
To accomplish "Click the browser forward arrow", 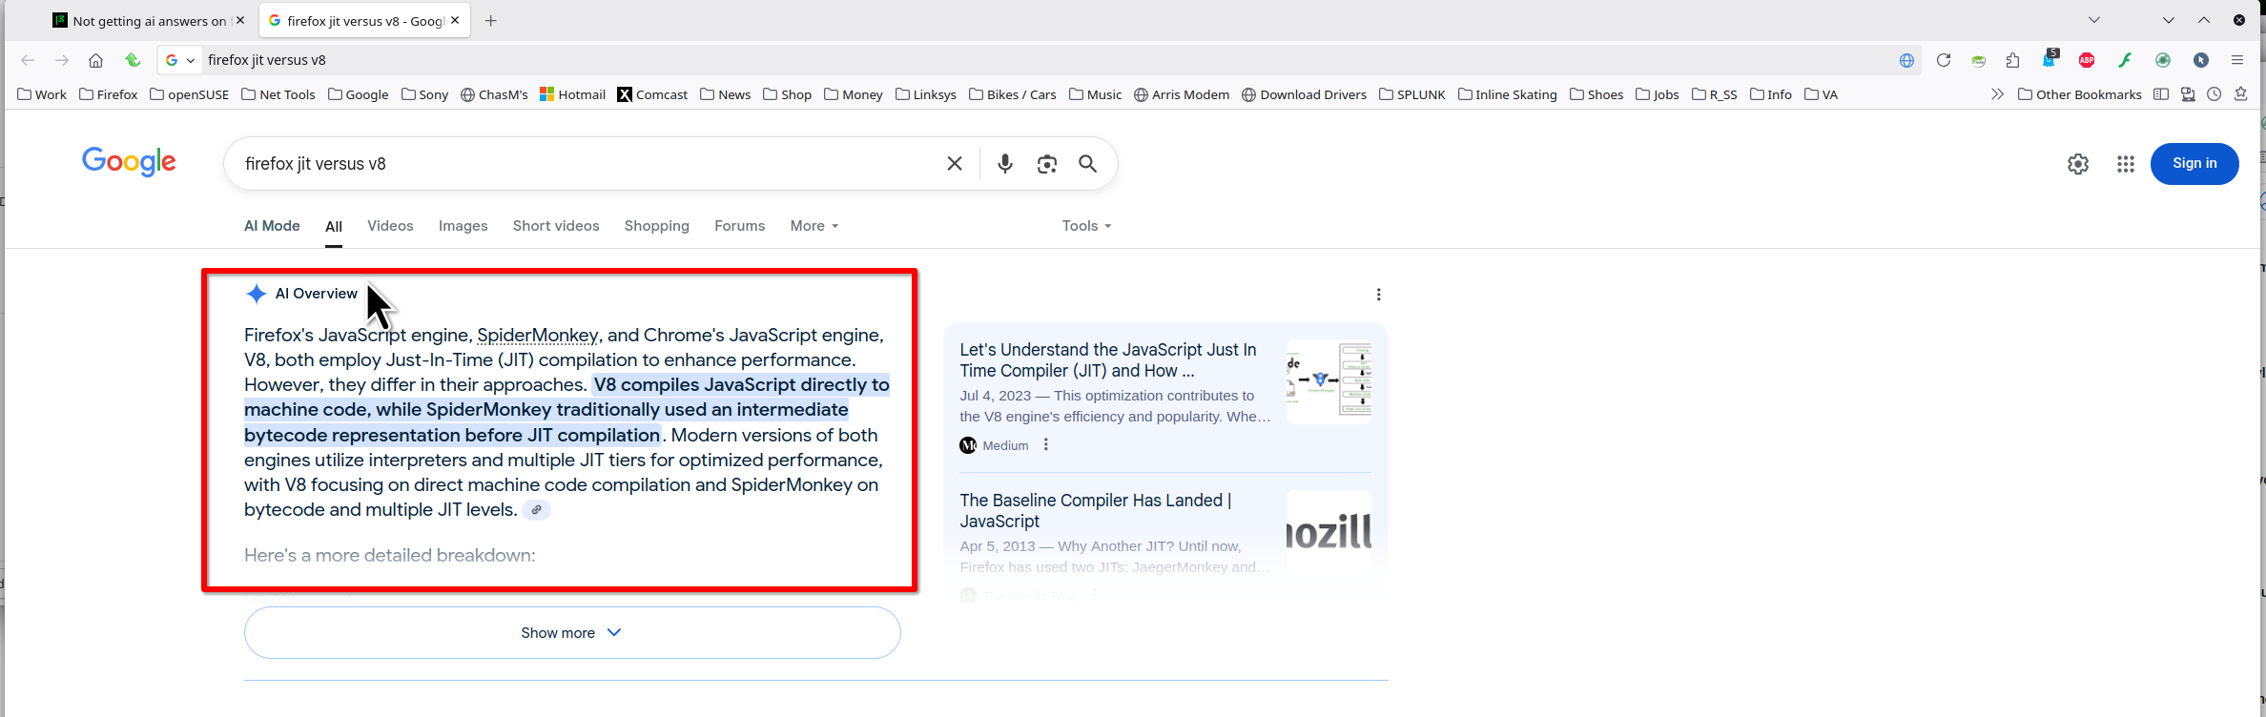I will [62, 60].
